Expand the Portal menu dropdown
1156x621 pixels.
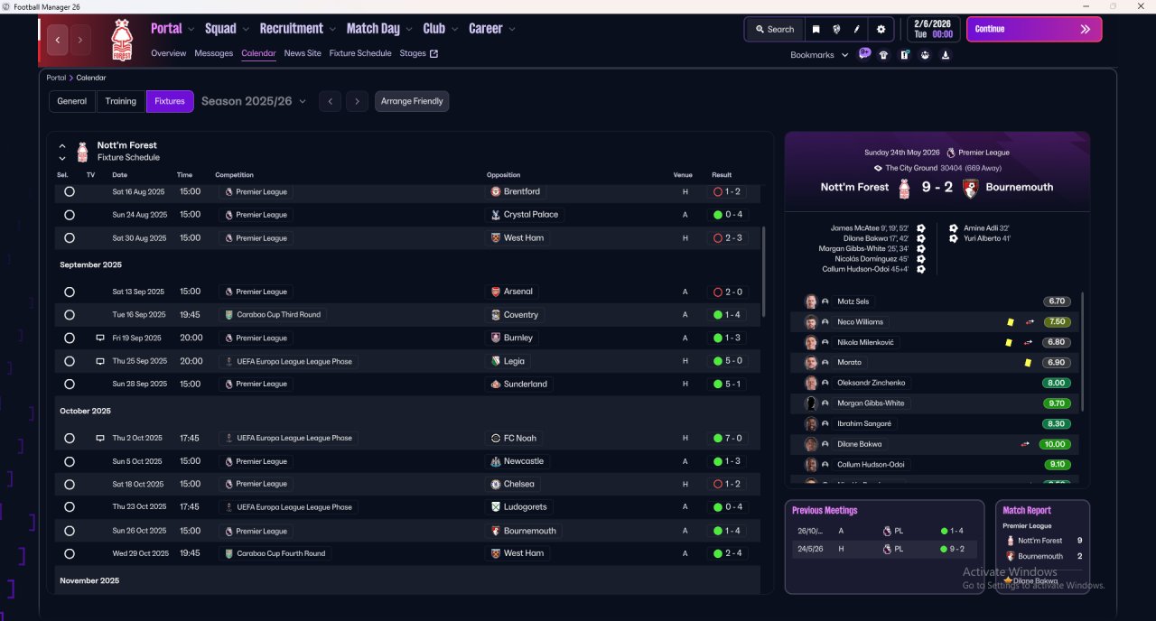pos(191,29)
